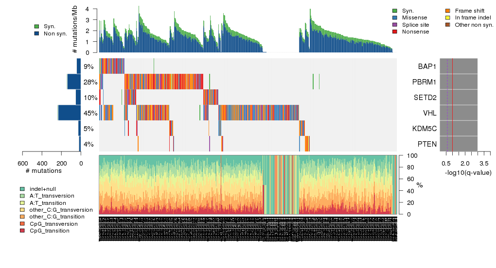Click the Non syn. dark blue legend swatch
This screenshot has height=268, width=496.
pos(37,33)
